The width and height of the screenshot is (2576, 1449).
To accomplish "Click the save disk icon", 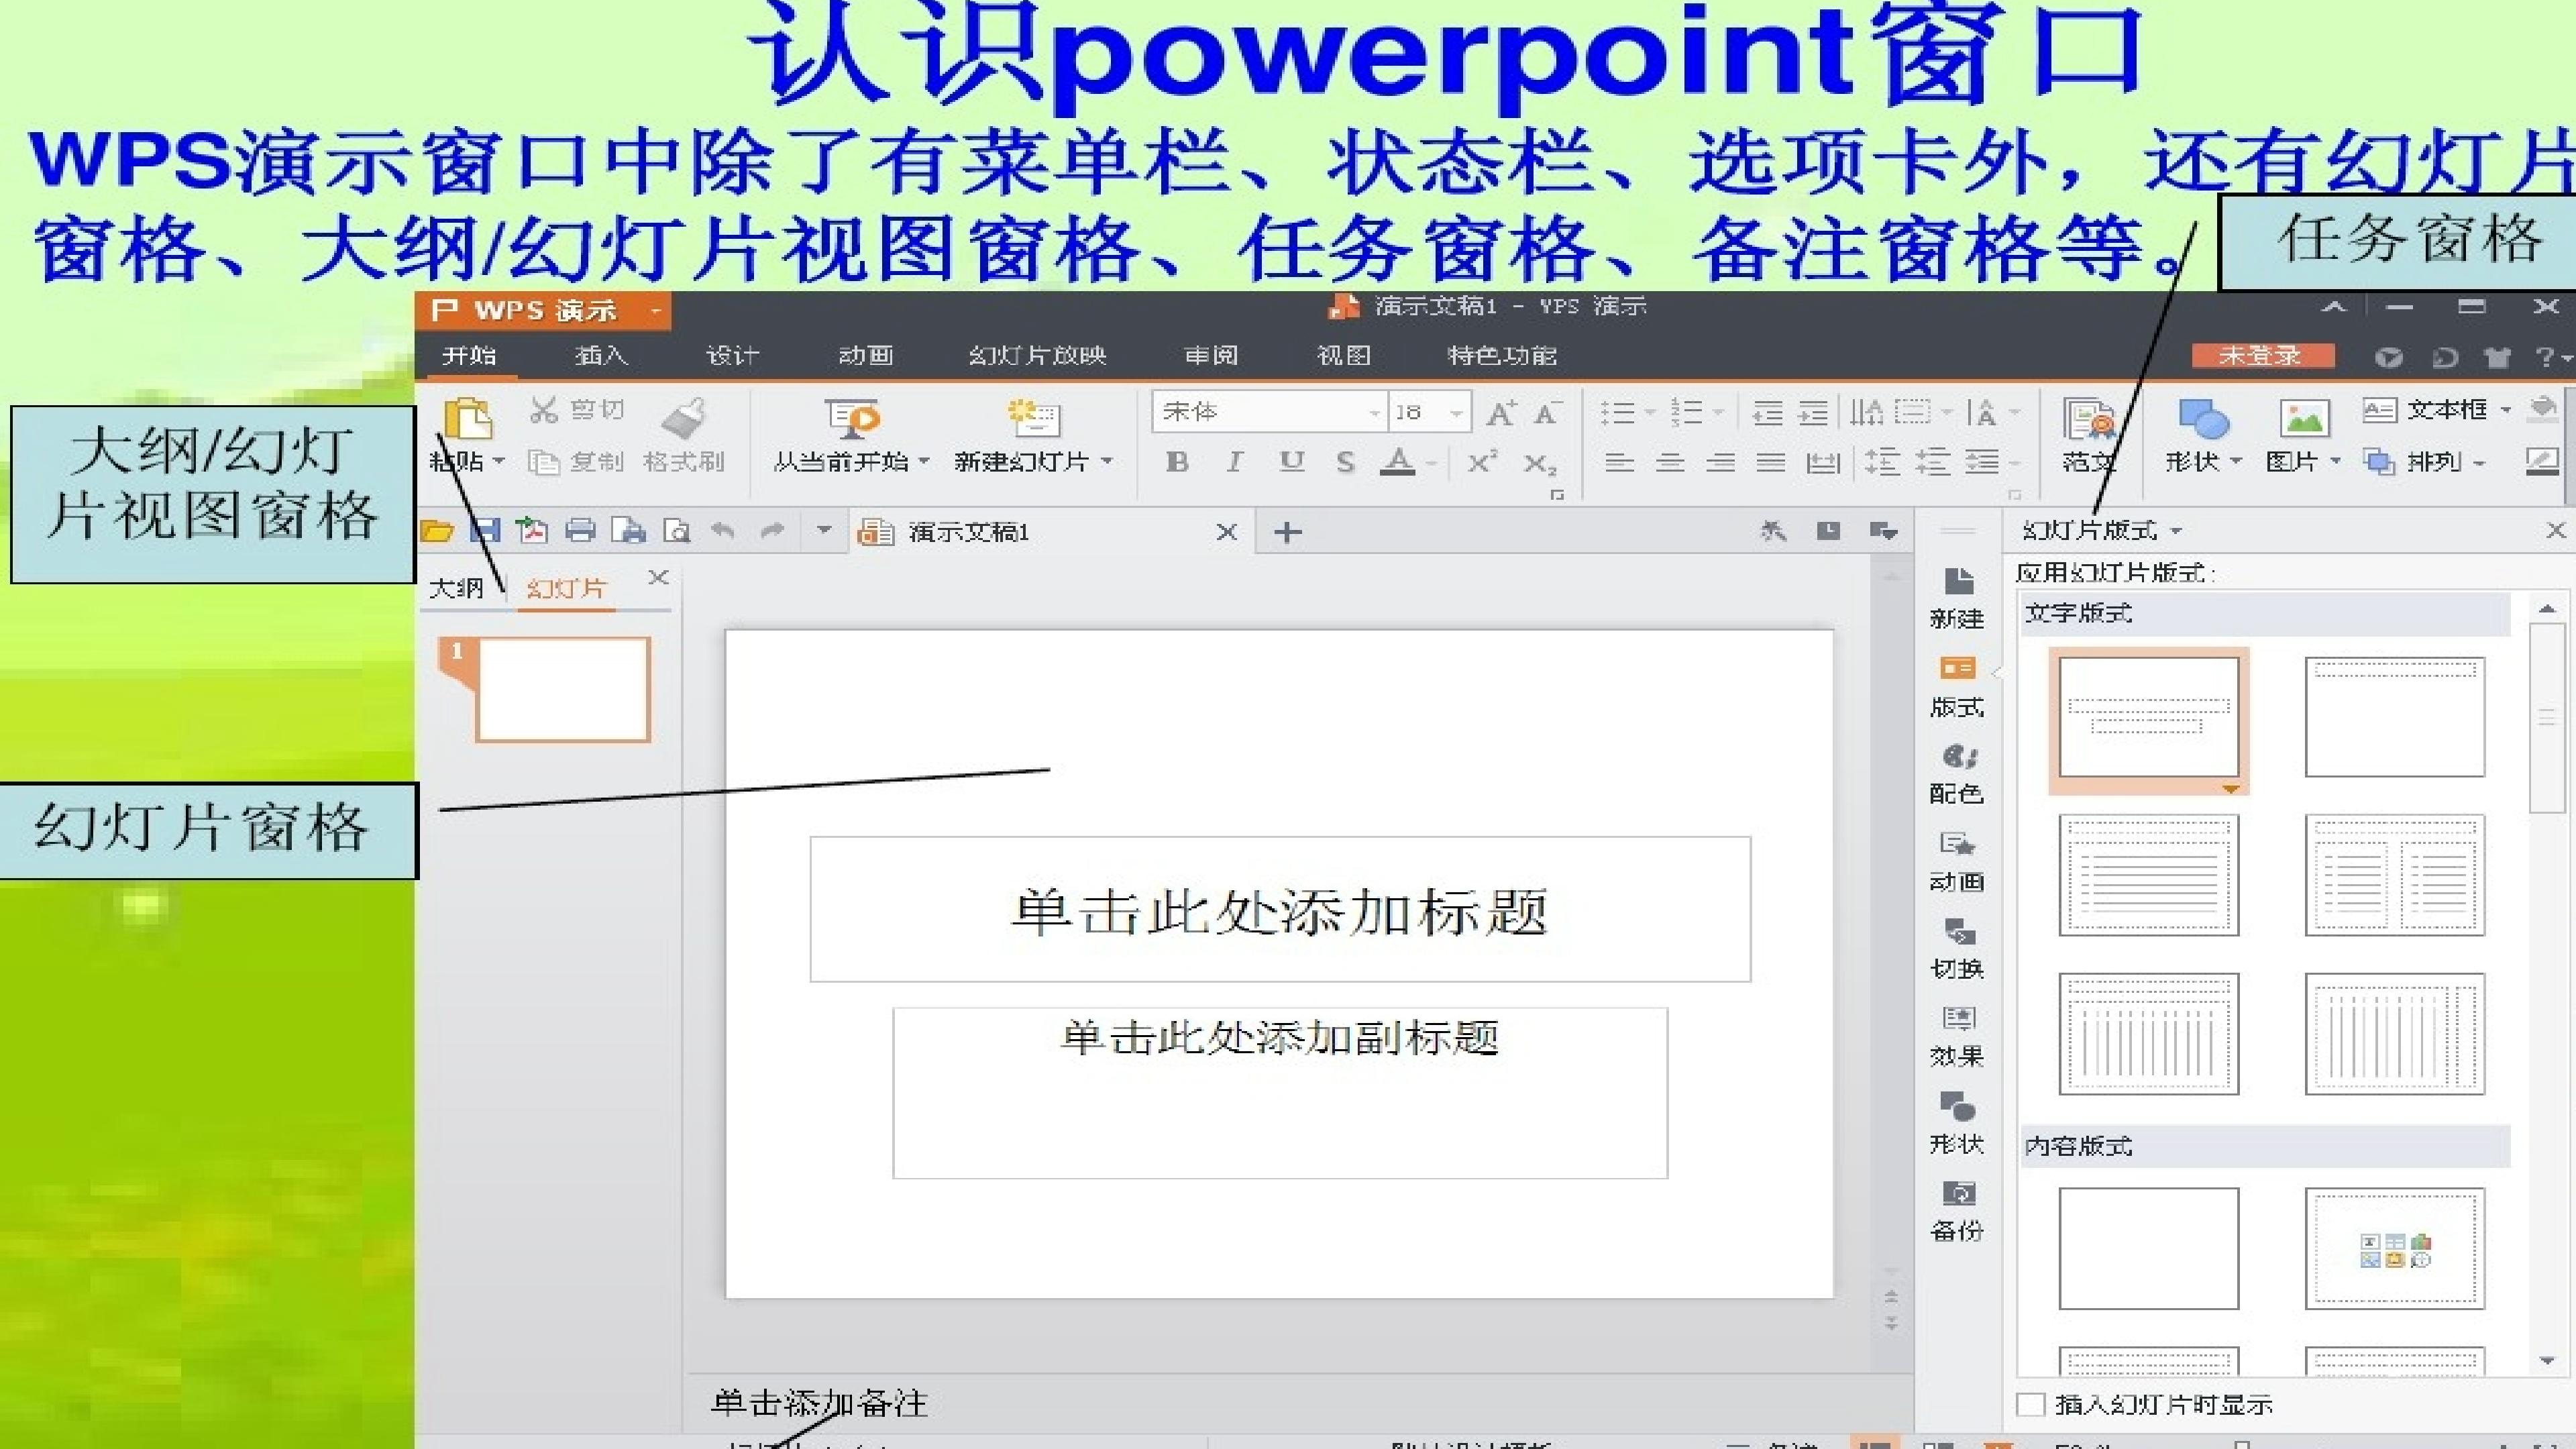I will coord(485,531).
